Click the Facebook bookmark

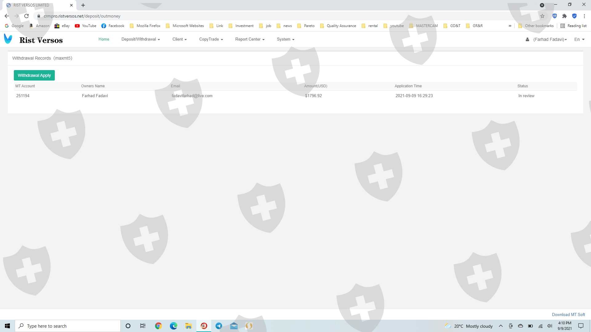(113, 26)
